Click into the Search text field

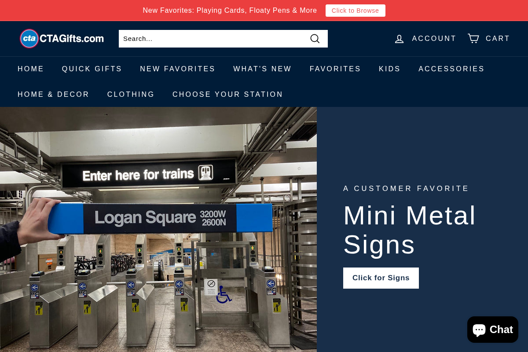[x=214, y=39]
